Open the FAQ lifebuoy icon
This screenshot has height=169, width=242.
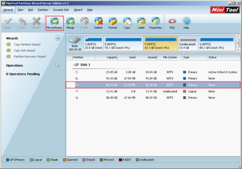click(172, 21)
